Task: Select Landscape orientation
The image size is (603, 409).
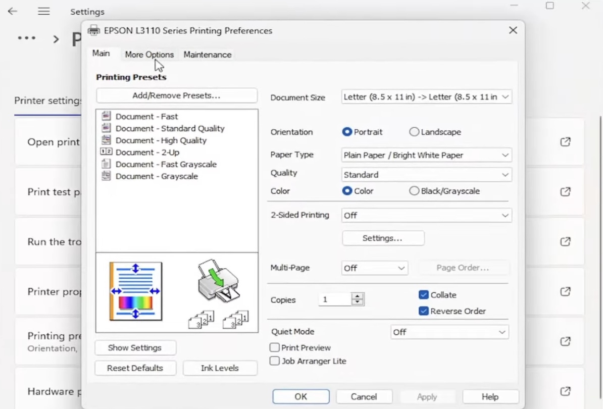Action: pos(414,132)
